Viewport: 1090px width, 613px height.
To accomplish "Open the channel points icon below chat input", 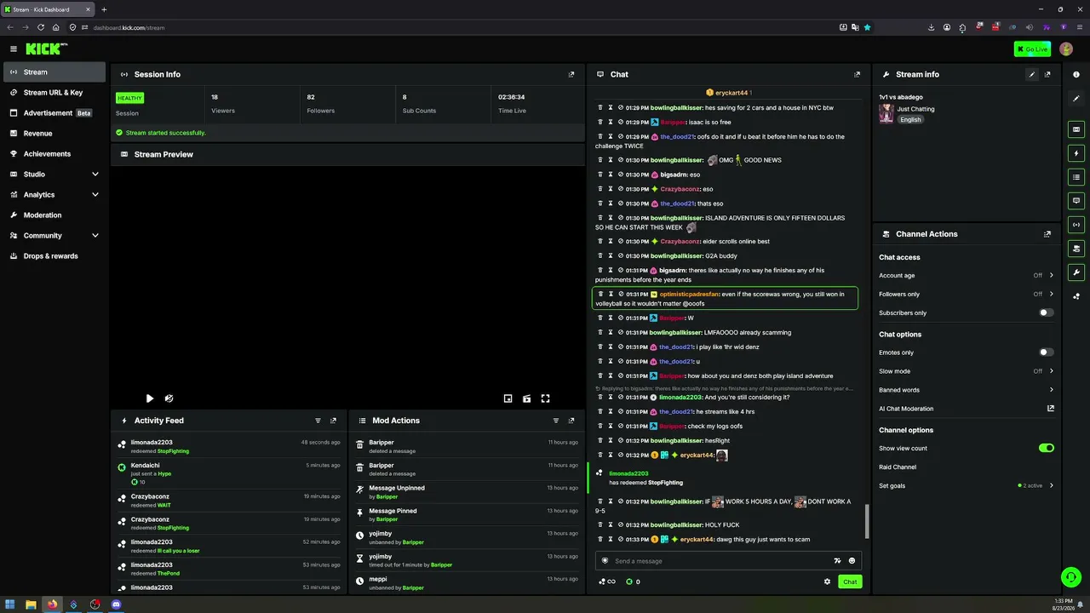I will coord(606,581).
